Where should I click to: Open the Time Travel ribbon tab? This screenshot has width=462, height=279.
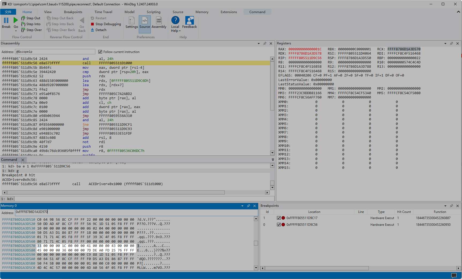coord(103,12)
